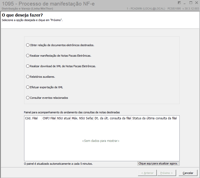The height and width of the screenshot is (178, 200).
Task: Click the 'CNPJ Filial' column header
Action: 49,118
